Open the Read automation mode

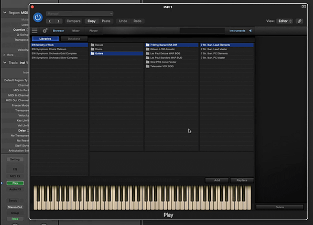tap(15, 219)
